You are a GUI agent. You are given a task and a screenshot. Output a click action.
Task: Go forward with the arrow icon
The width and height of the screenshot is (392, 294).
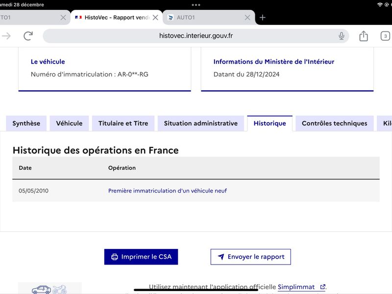pos(6,36)
